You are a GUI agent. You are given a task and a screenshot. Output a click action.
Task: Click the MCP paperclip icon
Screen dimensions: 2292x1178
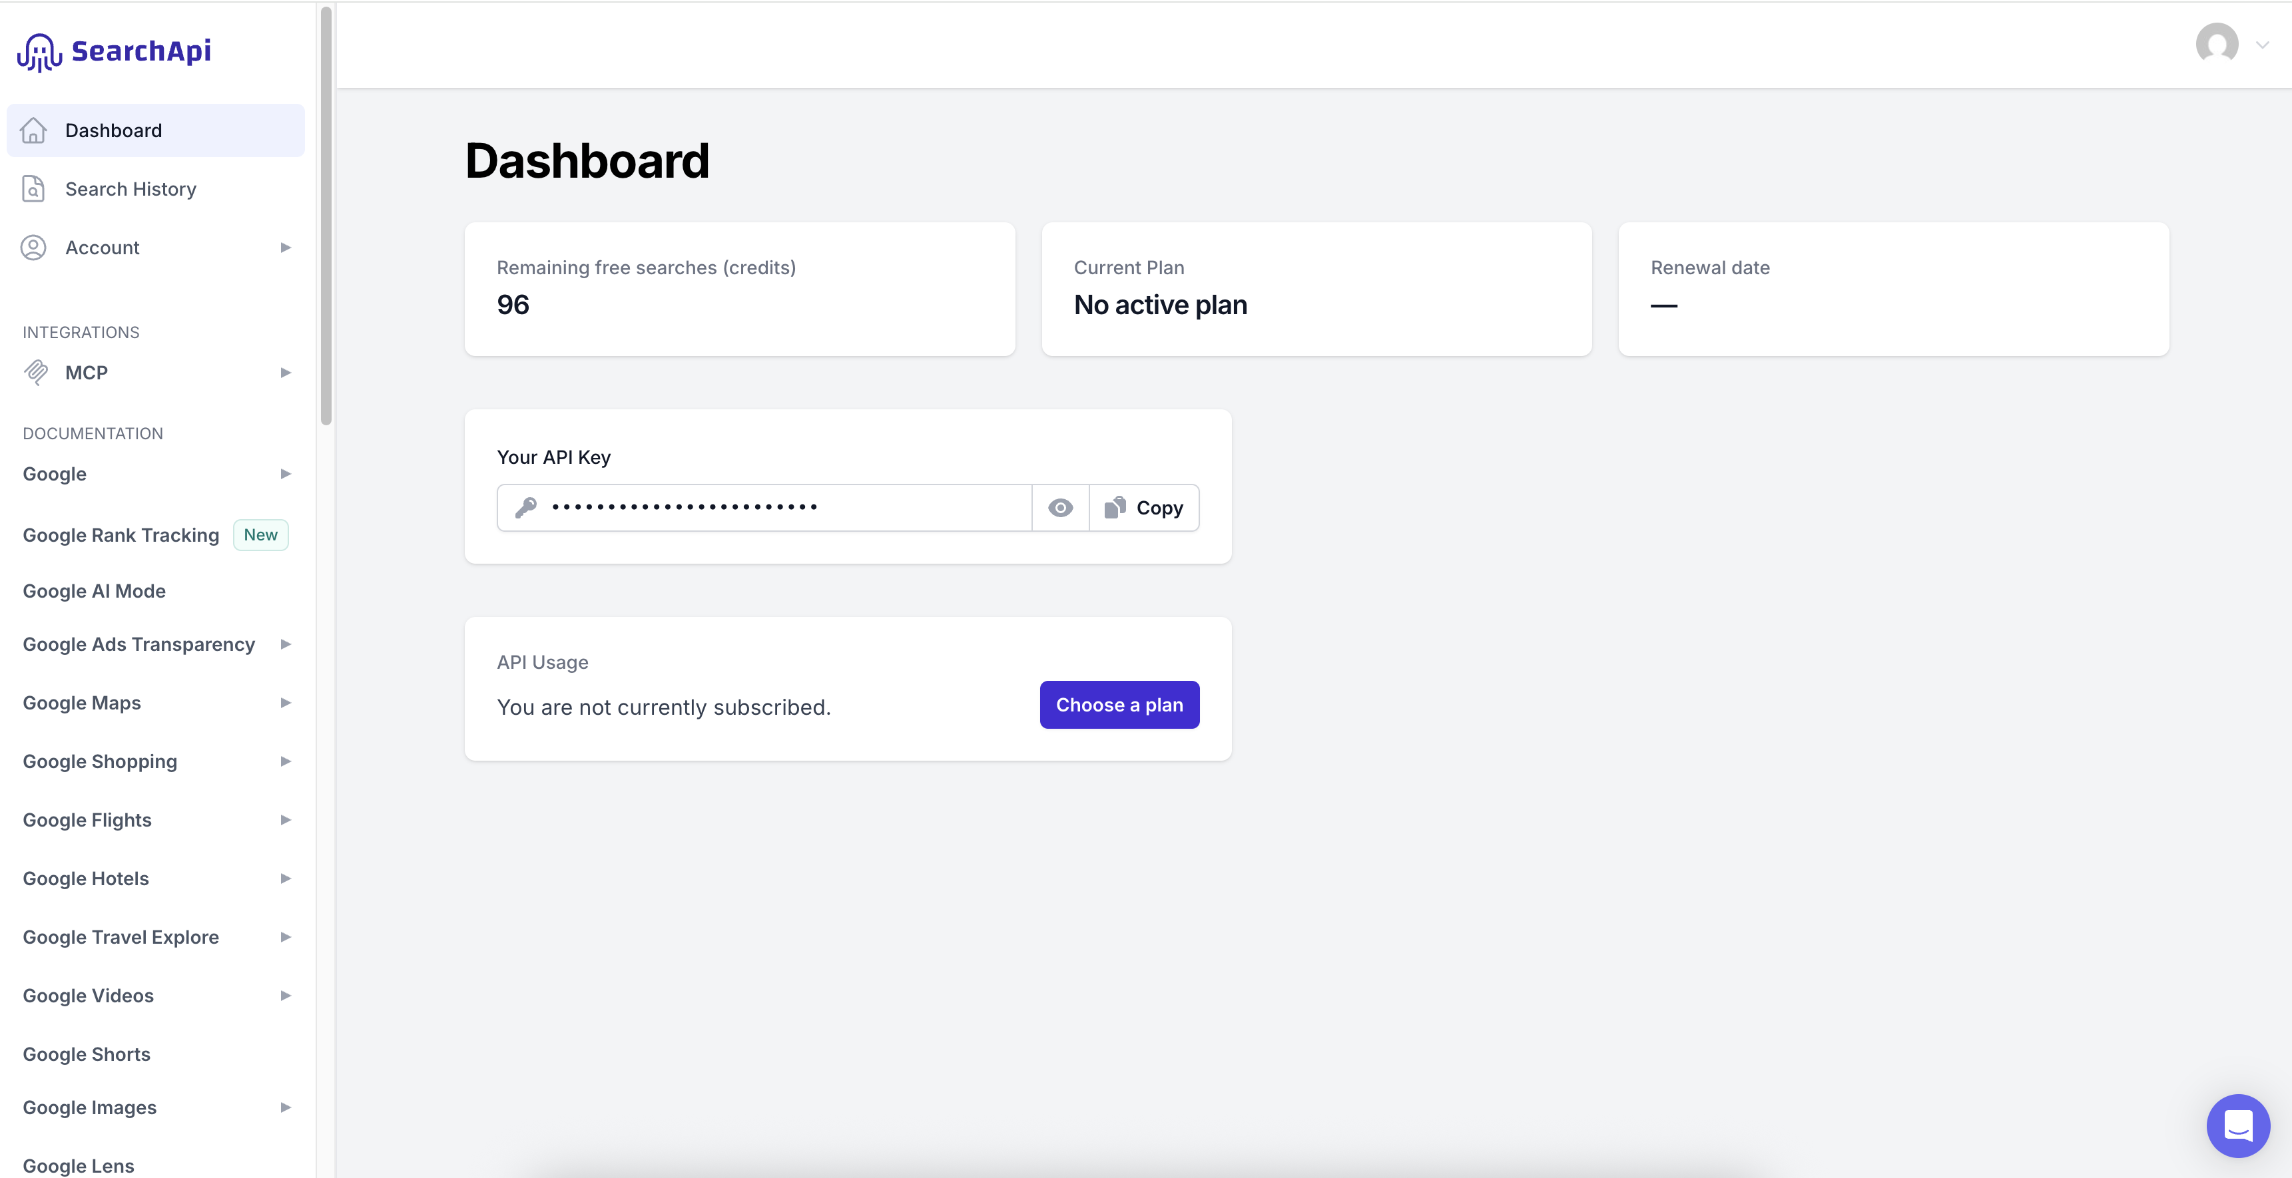35,373
